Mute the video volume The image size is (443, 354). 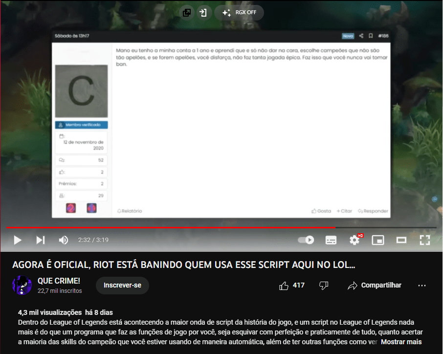pos(63,240)
